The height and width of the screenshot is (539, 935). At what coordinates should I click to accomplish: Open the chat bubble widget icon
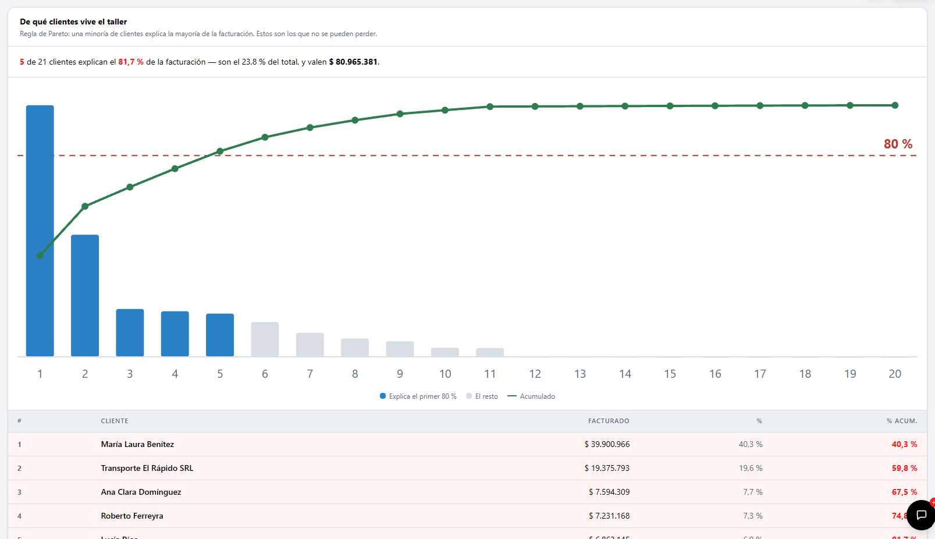click(x=921, y=515)
